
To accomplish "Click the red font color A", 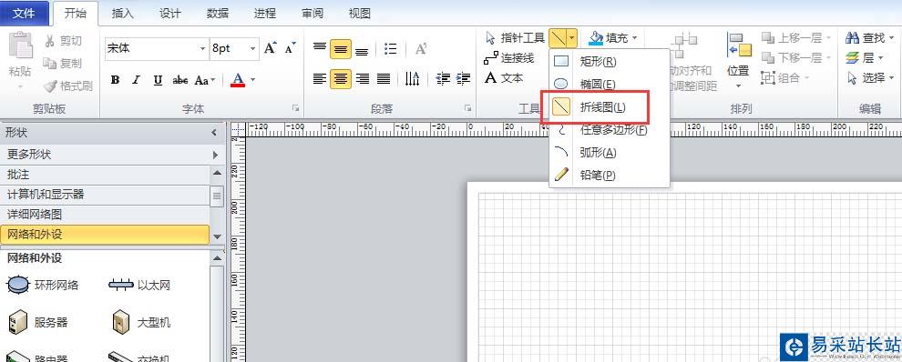I will [x=238, y=79].
